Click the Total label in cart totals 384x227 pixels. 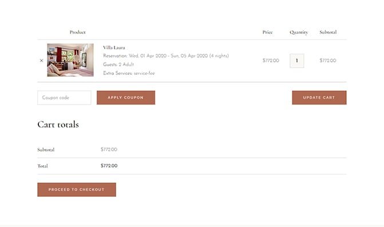point(42,166)
